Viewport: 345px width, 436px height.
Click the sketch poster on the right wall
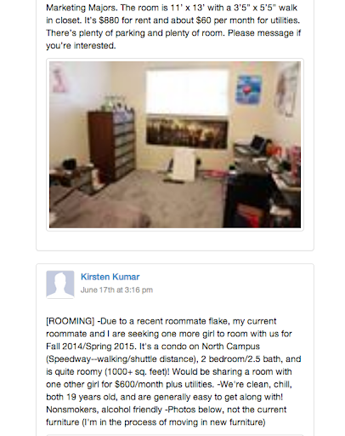287,89
